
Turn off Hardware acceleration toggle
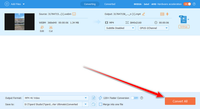187,4
